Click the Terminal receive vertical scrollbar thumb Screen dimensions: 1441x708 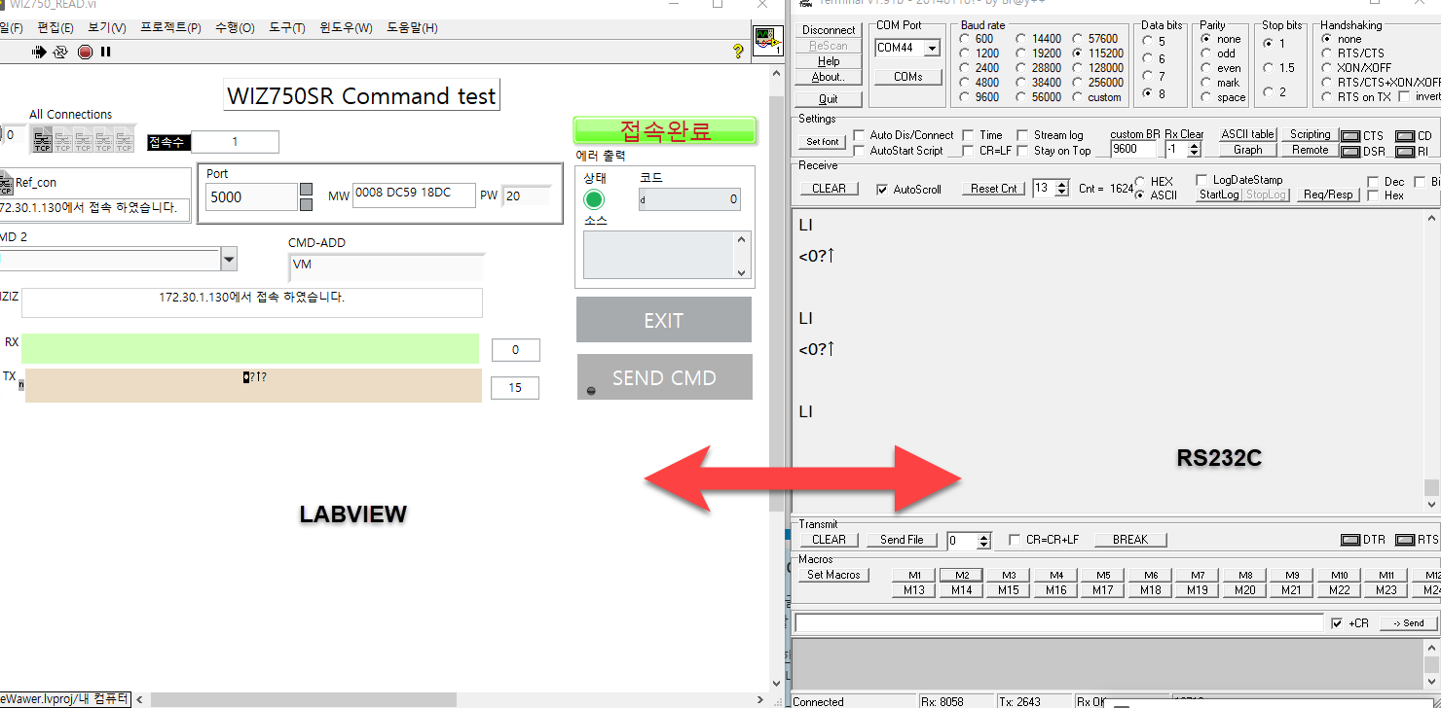pyautogui.click(x=1430, y=488)
